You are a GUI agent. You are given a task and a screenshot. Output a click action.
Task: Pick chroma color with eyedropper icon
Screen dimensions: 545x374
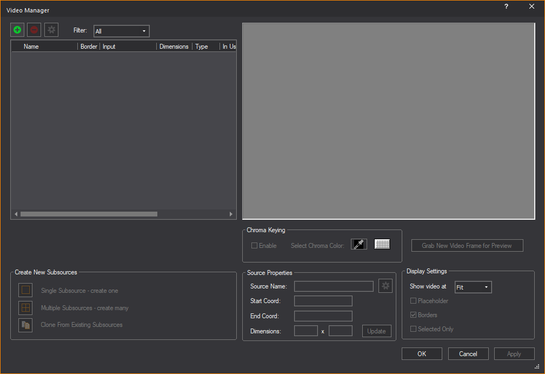tap(359, 245)
